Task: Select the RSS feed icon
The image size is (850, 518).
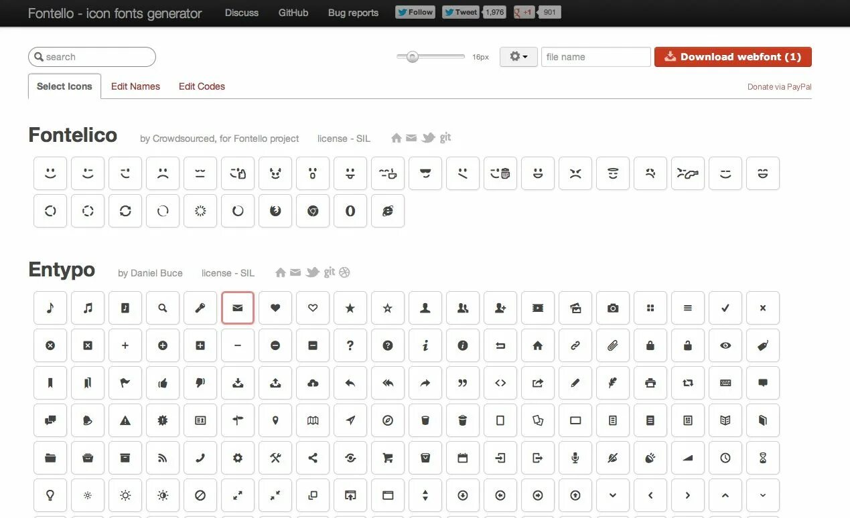Action: [x=163, y=458]
